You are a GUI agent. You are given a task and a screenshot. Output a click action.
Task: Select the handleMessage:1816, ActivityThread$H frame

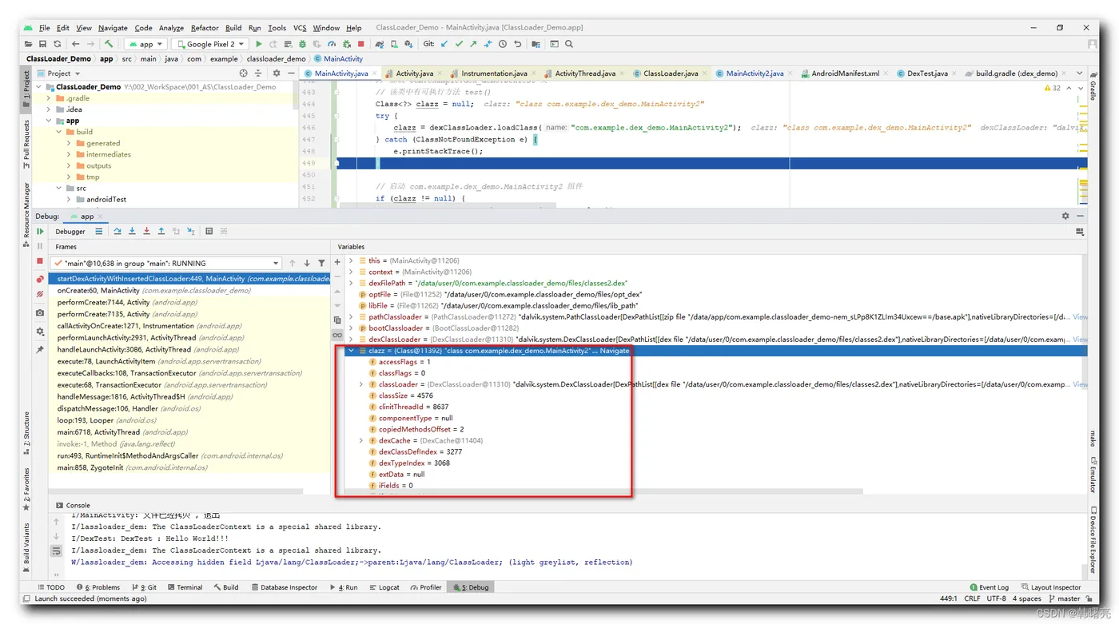pos(189,396)
